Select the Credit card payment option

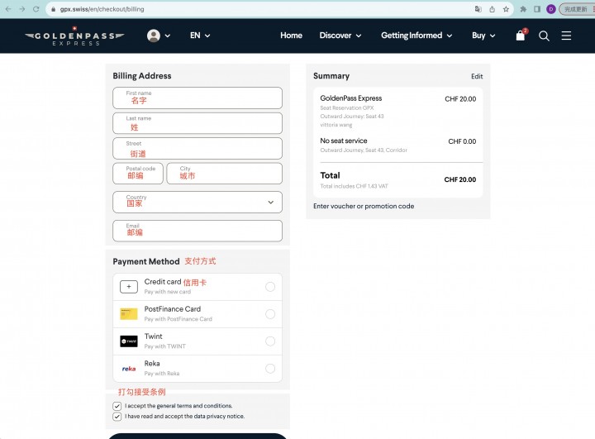coord(198,287)
